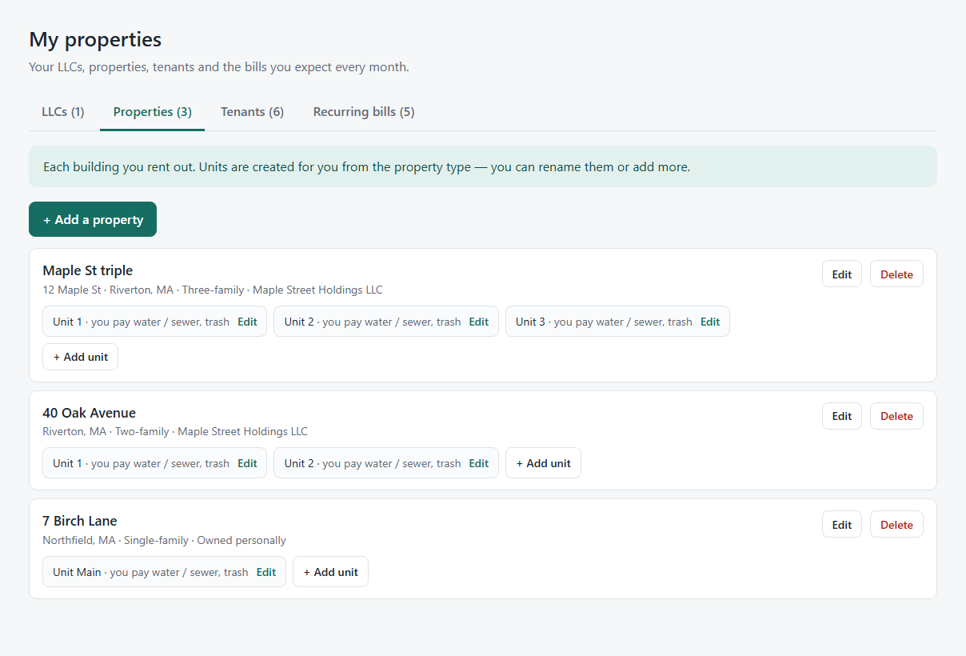Delete the 40 Oak Avenue property
The height and width of the screenshot is (656, 966).
coord(896,416)
